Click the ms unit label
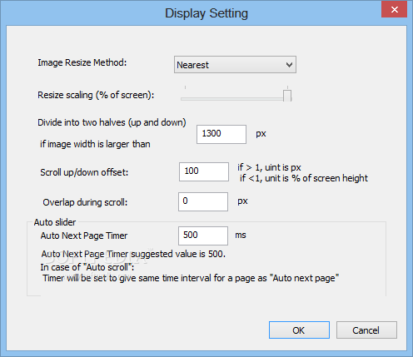 click(241, 236)
